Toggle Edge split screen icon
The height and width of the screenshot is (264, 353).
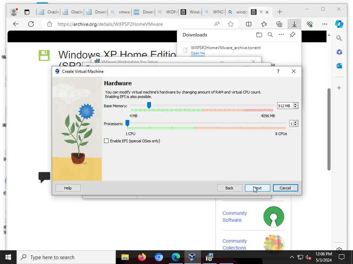pos(249,24)
